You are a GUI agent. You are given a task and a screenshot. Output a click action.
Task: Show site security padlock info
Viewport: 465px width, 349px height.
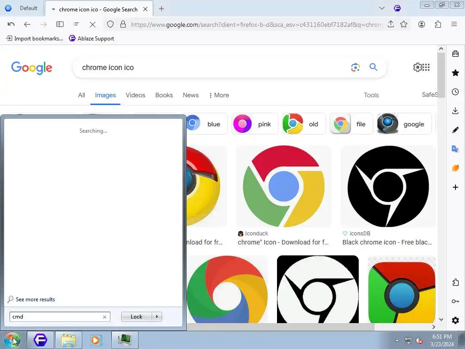tap(123, 25)
